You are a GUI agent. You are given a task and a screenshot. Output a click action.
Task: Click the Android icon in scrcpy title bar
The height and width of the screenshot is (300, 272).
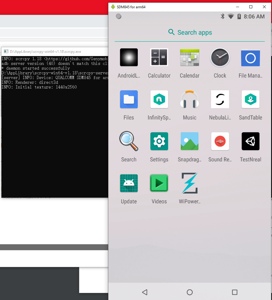click(x=113, y=7)
